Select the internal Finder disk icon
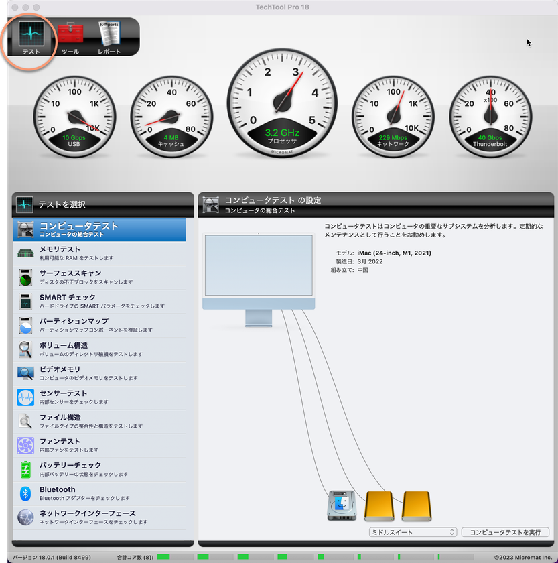The width and height of the screenshot is (558, 563). click(x=342, y=505)
